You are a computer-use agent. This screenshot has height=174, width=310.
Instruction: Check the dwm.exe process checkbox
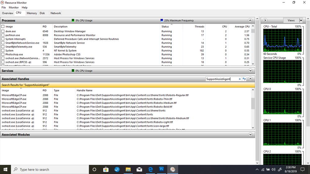click(3, 31)
